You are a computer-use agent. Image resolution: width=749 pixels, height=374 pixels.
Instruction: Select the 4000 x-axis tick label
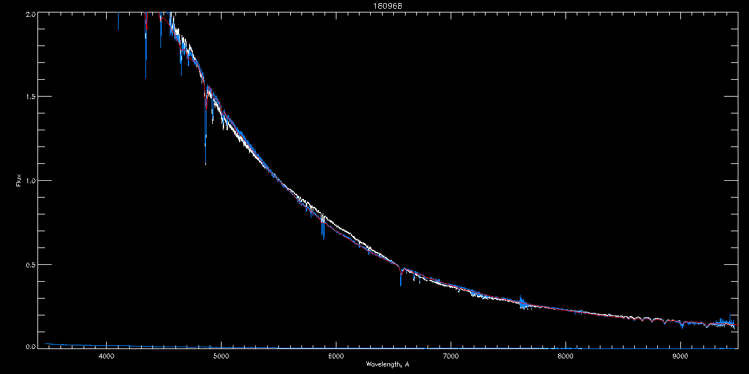[x=105, y=356]
